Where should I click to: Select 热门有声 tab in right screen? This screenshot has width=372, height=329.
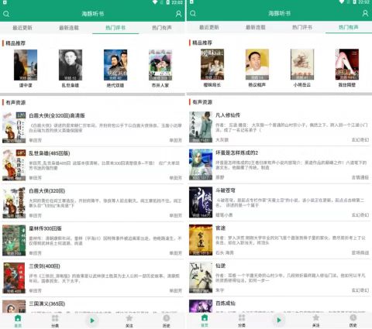point(349,27)
